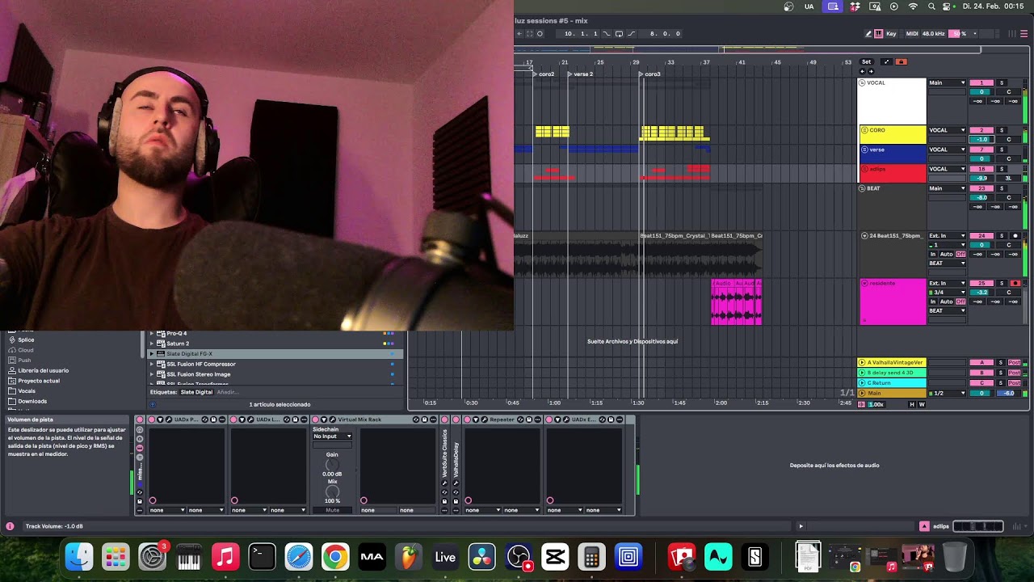This screenshot has height=582, width=1034.
Task: Click CORO track volume -1.0 field
Action: pyautogui.click(x=981, y=139)
